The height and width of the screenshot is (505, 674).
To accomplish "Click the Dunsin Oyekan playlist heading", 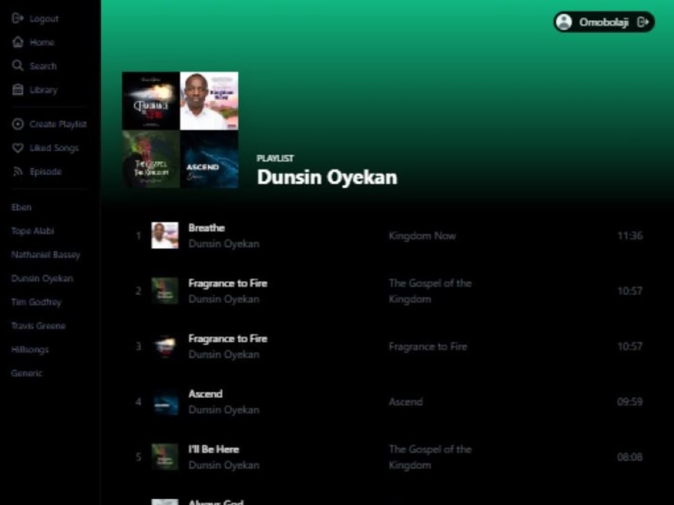I will [327, 177].
